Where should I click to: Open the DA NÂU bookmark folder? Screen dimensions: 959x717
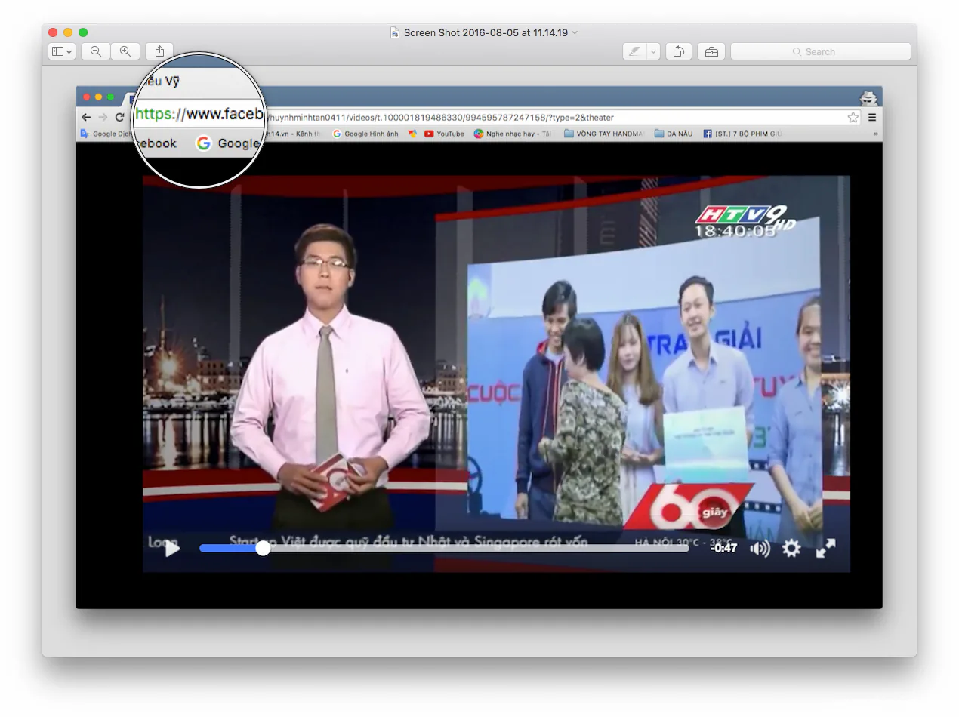click(674, 134)
